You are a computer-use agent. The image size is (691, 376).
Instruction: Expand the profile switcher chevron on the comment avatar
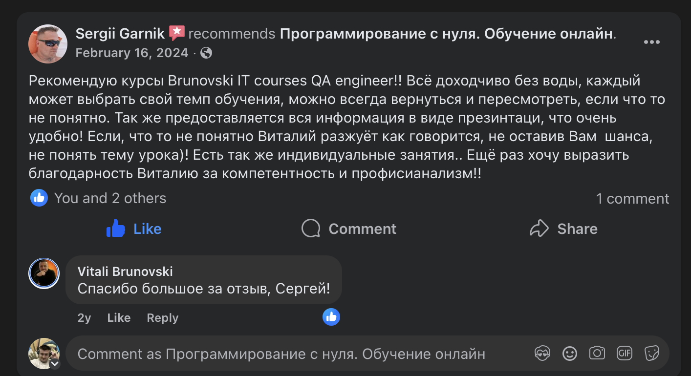(55, 363)
